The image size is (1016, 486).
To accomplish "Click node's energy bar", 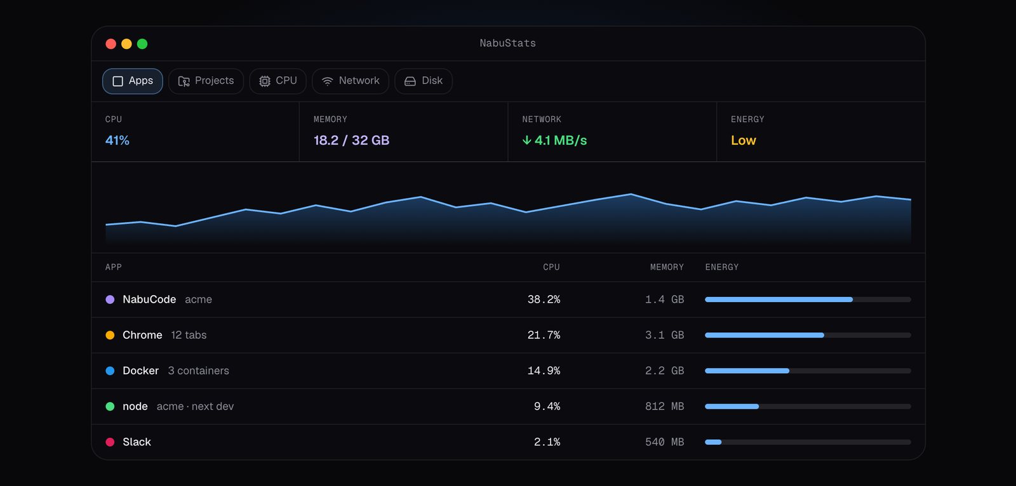I will coord(808,406).
